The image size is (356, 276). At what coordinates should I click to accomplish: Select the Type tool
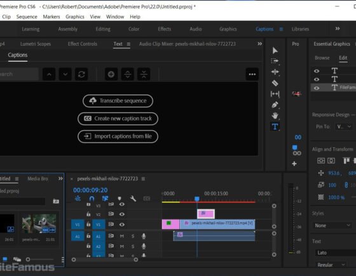[x=275, y=126]
